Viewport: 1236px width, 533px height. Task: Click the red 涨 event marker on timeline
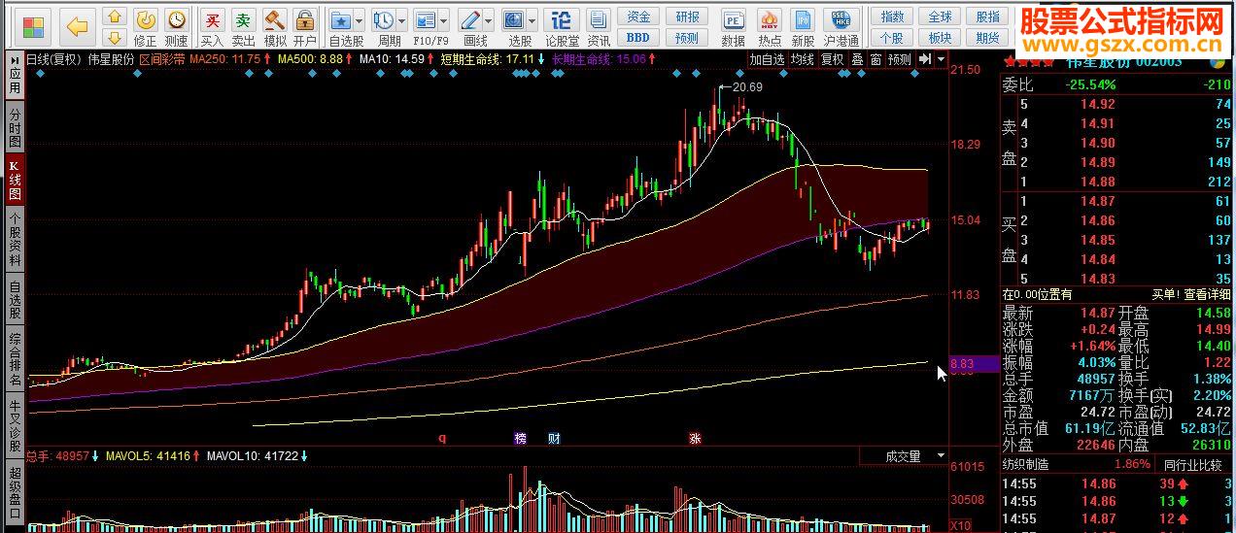(694, 438)
